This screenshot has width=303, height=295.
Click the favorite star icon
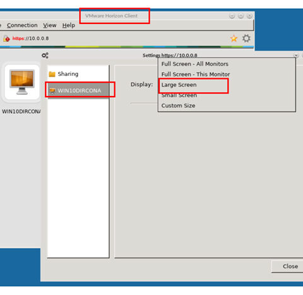coord(234,39)
